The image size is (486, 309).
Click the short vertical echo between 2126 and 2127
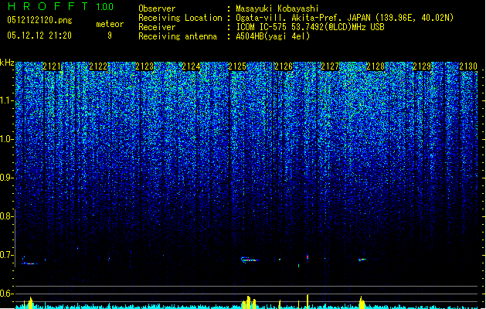tap(308, 257)
